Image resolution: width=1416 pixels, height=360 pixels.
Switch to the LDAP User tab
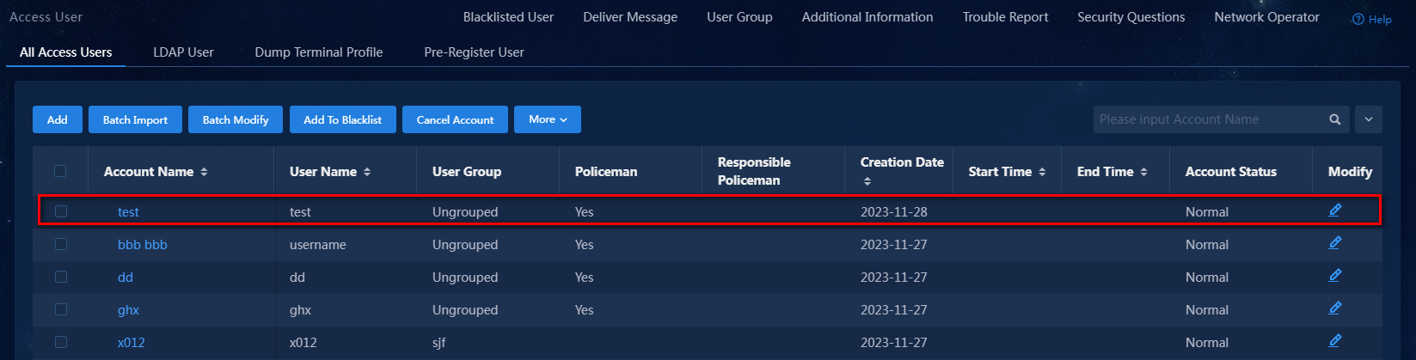pyautogui.click(x=183, y=52)
